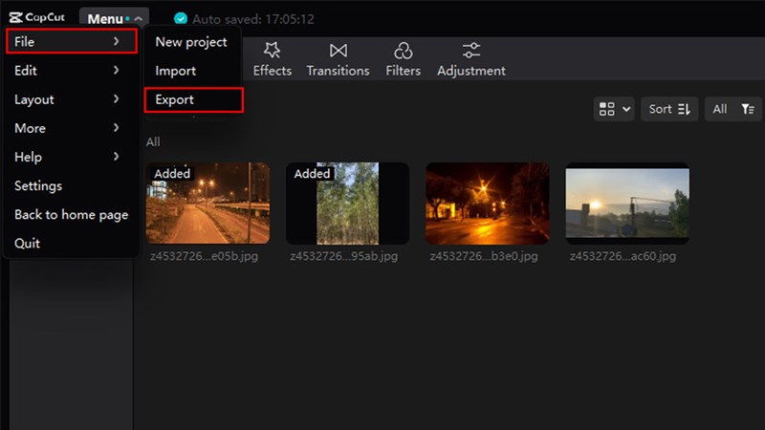
Task: Open the Transitions panel icon
Action: pos(338,51)
